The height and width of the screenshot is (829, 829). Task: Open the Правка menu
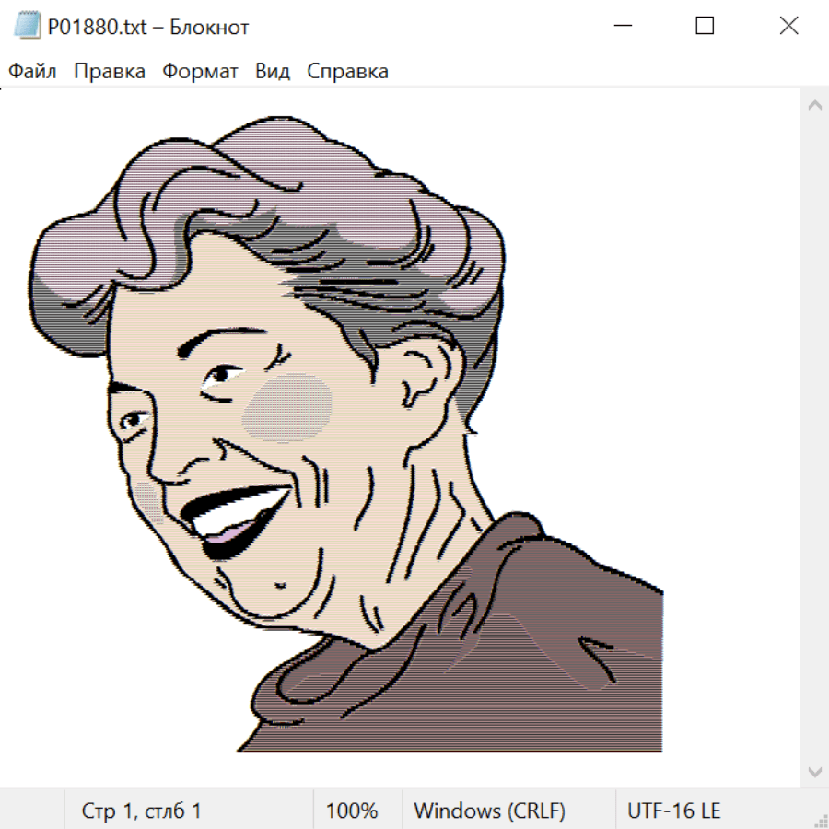click(109, 72)
